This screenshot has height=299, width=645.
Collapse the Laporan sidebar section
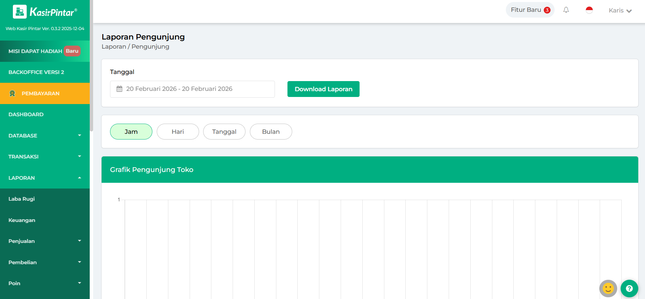coord(45,178)
